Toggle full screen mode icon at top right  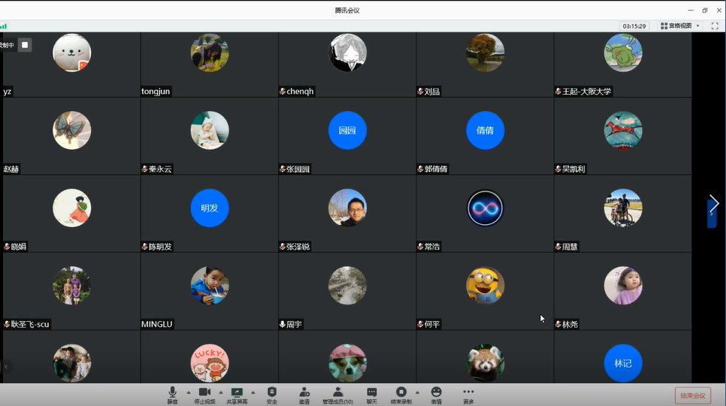coord(715,26)
